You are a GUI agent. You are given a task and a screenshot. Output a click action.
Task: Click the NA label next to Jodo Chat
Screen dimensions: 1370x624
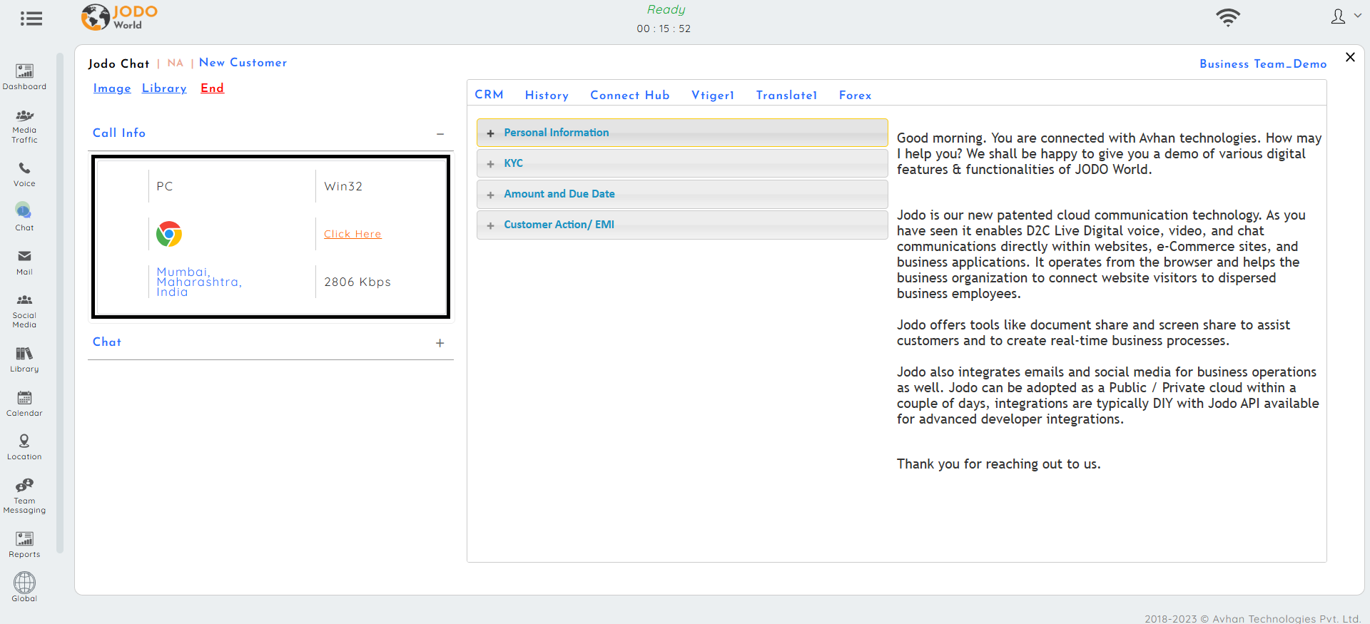[176, 63]
